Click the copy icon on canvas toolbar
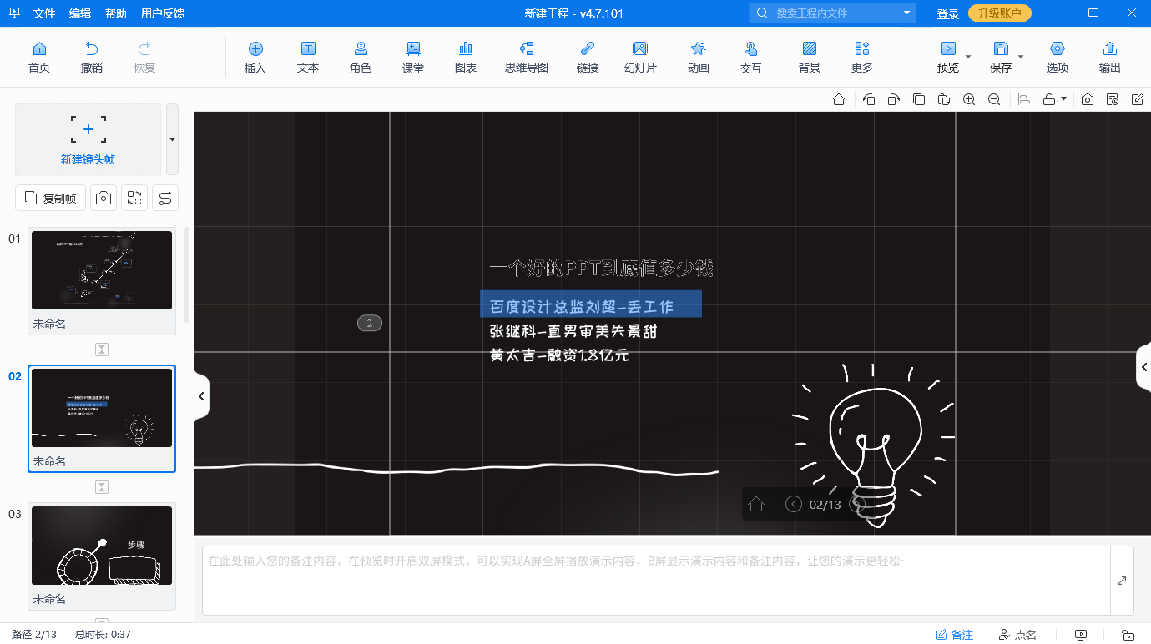Image resolution: width=1151 pixels, height=644 pixels. point(919,99)
